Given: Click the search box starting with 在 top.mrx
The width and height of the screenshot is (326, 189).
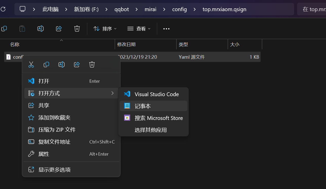Looking at the screenshot, I should (x=312, y=9).
